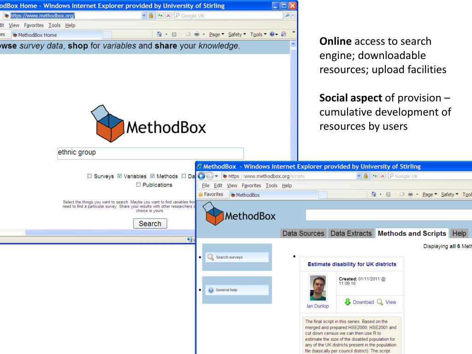Open address bar dropdown in MethodBox Home window
The image size is (472, 354).
144,15
